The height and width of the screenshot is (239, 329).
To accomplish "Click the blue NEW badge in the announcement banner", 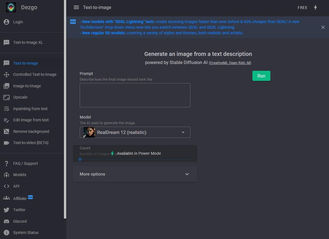I will click(73, 22).
